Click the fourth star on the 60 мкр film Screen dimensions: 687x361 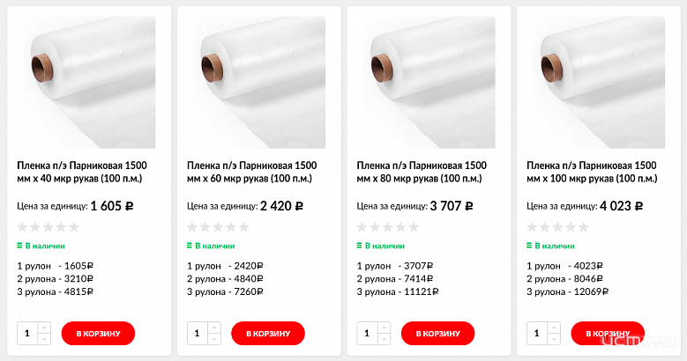(232, 227)
